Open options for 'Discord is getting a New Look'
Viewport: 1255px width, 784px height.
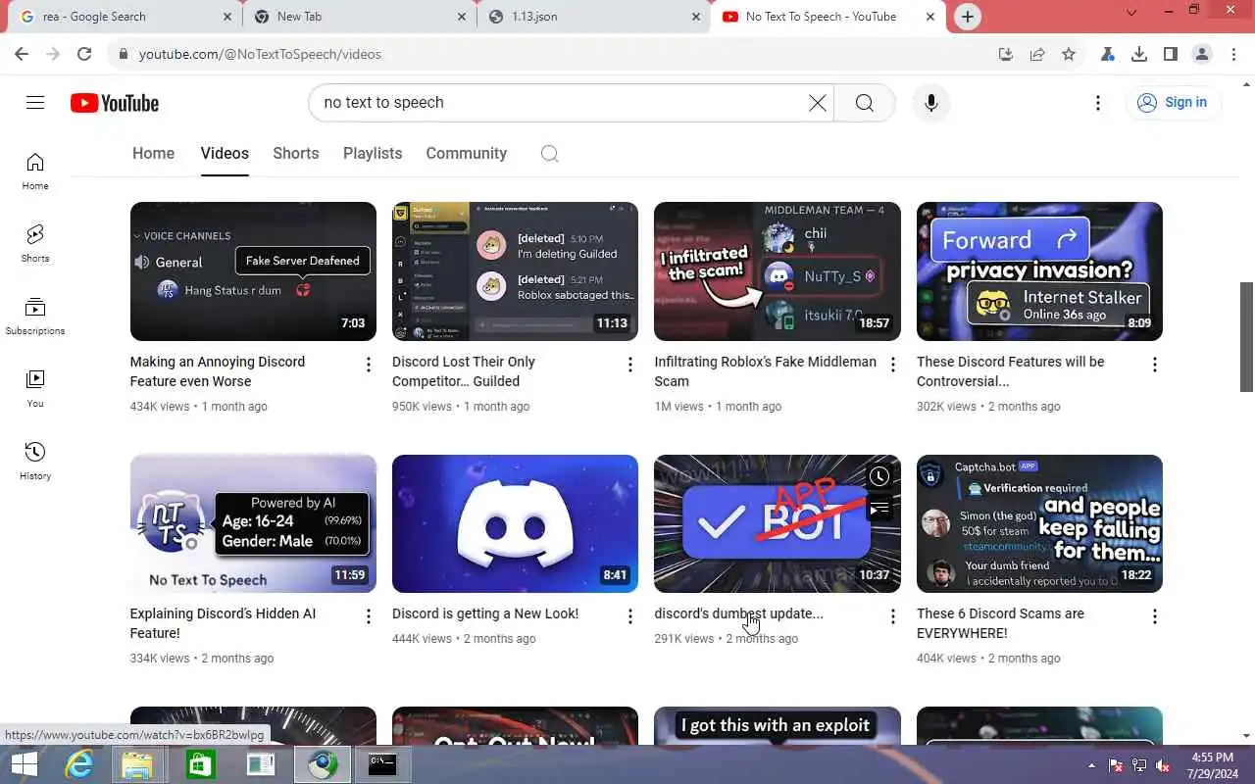(630, 616)
